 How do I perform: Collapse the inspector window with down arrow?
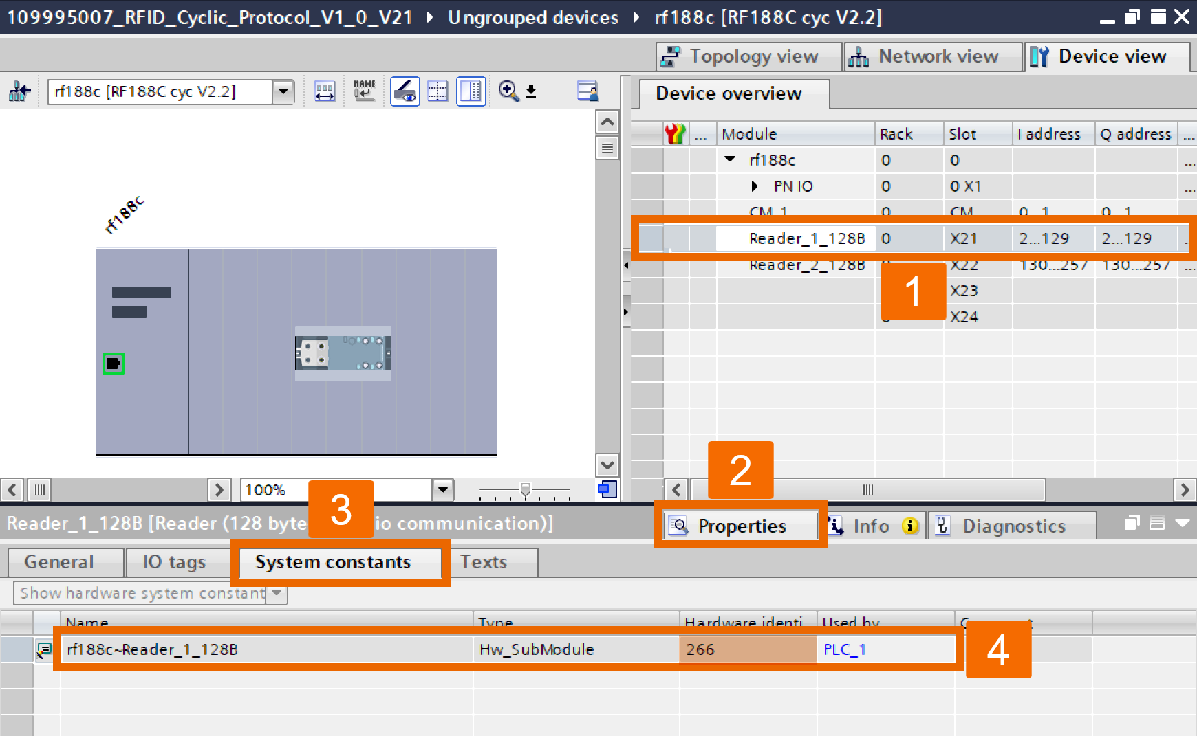[1182, 523]
